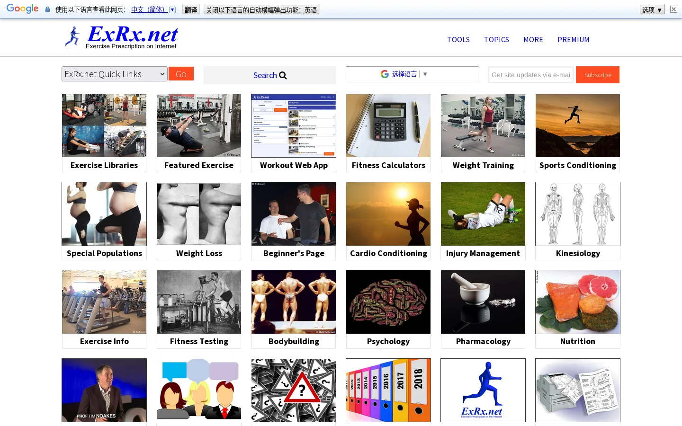Open the Exercise Info treadmill image

pos(104,302)
